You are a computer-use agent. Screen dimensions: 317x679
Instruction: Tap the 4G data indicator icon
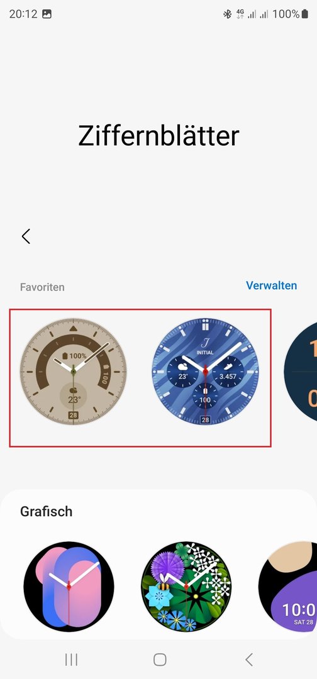pos(240,14)
